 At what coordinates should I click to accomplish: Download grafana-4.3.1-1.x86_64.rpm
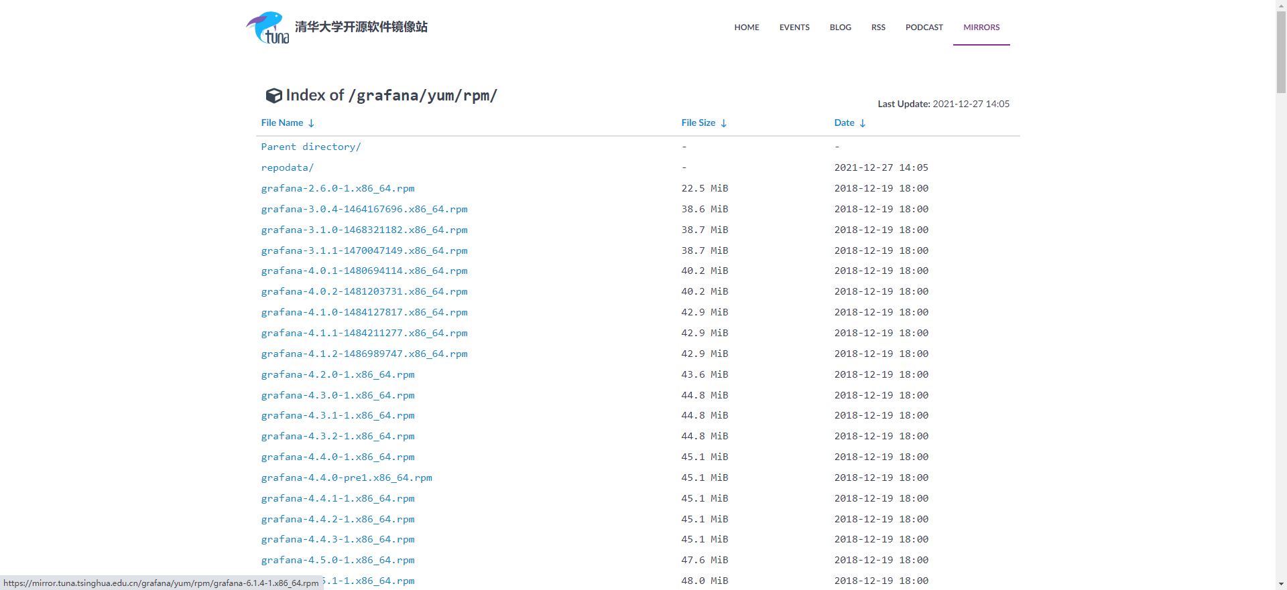click(x=338, y=415)
